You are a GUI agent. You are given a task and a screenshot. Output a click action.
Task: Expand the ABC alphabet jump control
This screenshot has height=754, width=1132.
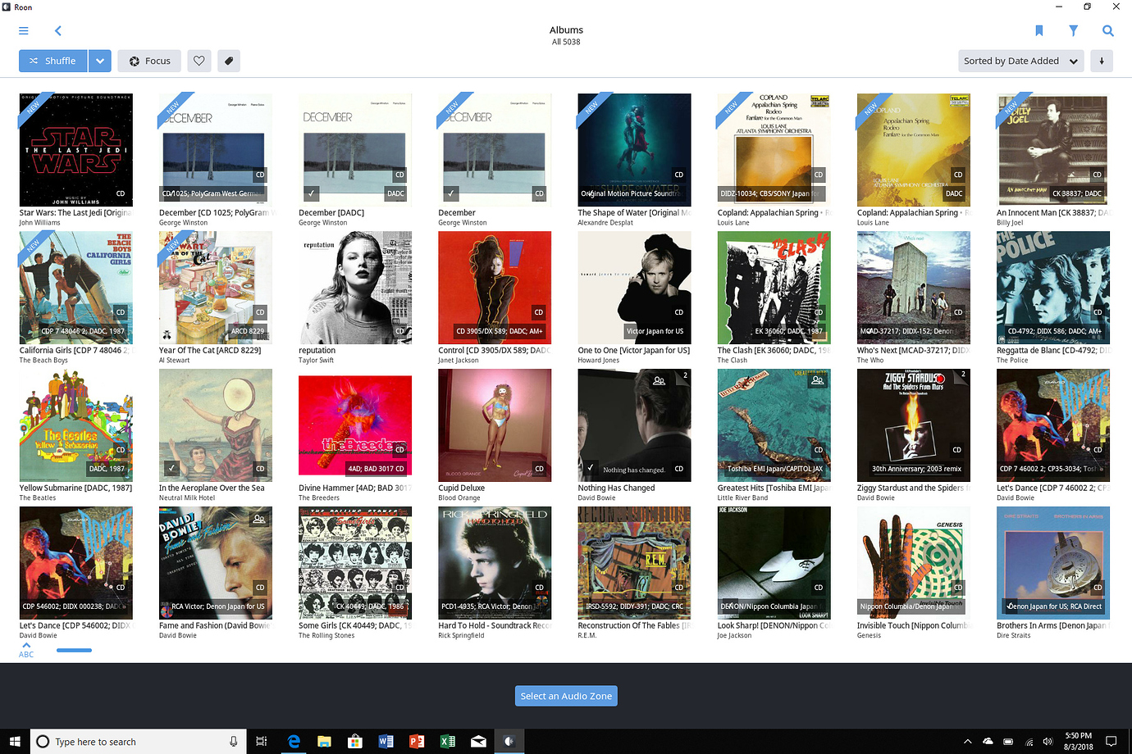pyautogui.click(x=26, y=650)
